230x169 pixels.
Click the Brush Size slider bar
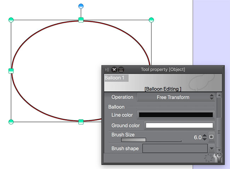coord(151,140)
